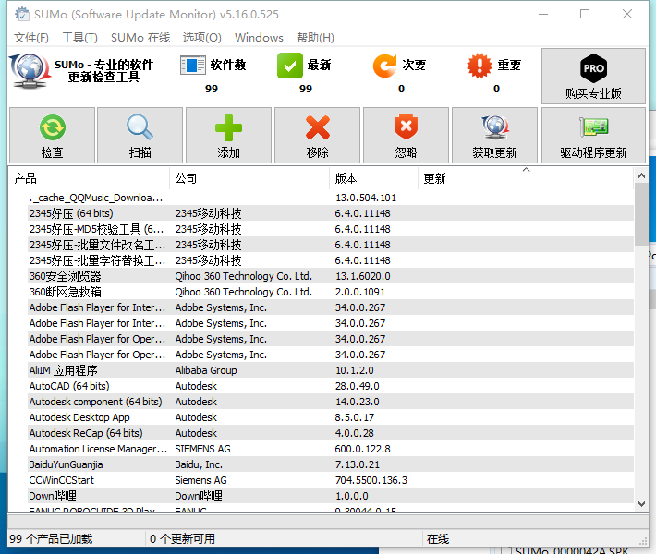Open the 选项(O) menu
656x554 pixels.
[x=201, y=38]
